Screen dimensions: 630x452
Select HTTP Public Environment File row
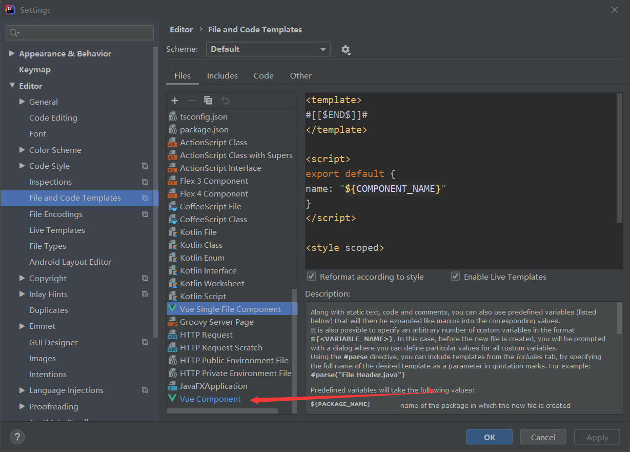[229, 360]
